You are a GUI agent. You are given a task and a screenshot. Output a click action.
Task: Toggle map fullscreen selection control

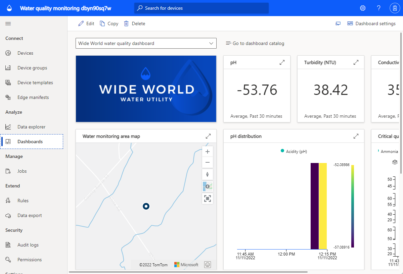[x=208, y=199]
